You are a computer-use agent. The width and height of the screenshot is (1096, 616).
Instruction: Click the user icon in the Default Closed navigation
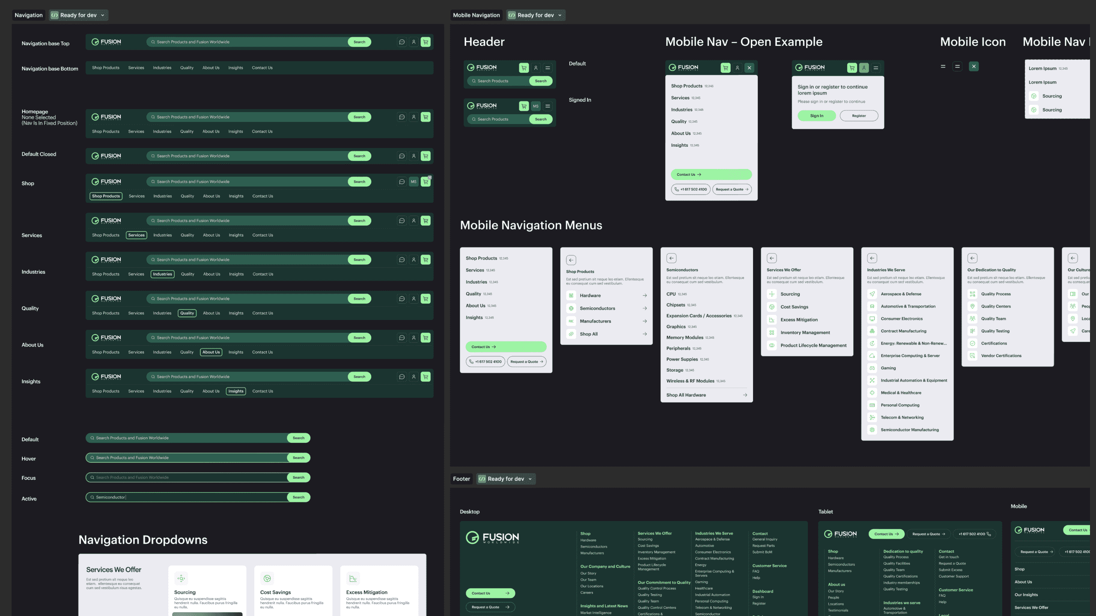tap(414, 156)
